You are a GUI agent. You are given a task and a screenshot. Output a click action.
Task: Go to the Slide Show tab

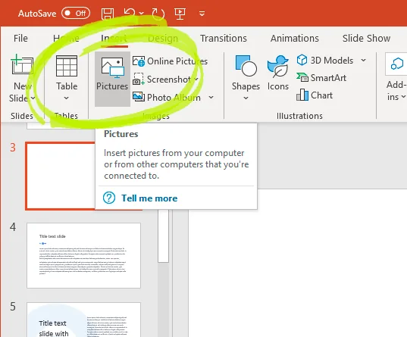pyautogui.click(x=366, y=39)
